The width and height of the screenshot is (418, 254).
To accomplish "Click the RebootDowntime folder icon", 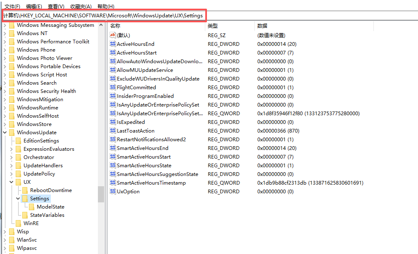I will click(x=25, y=190).
